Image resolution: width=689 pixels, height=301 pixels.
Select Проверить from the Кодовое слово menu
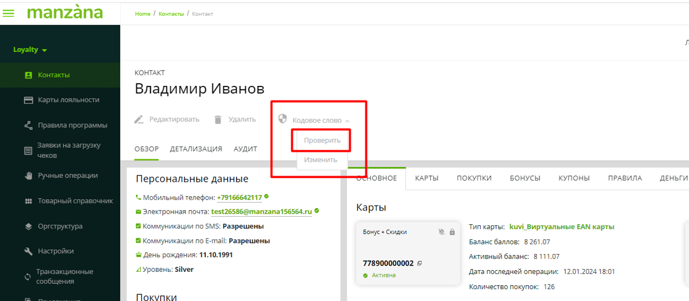[x=322, y=141]
